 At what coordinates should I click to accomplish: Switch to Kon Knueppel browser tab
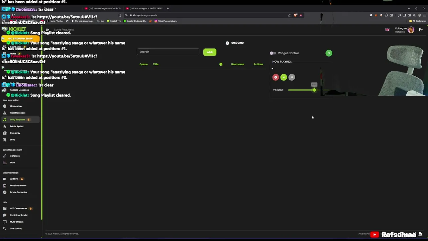click(144, 8)
